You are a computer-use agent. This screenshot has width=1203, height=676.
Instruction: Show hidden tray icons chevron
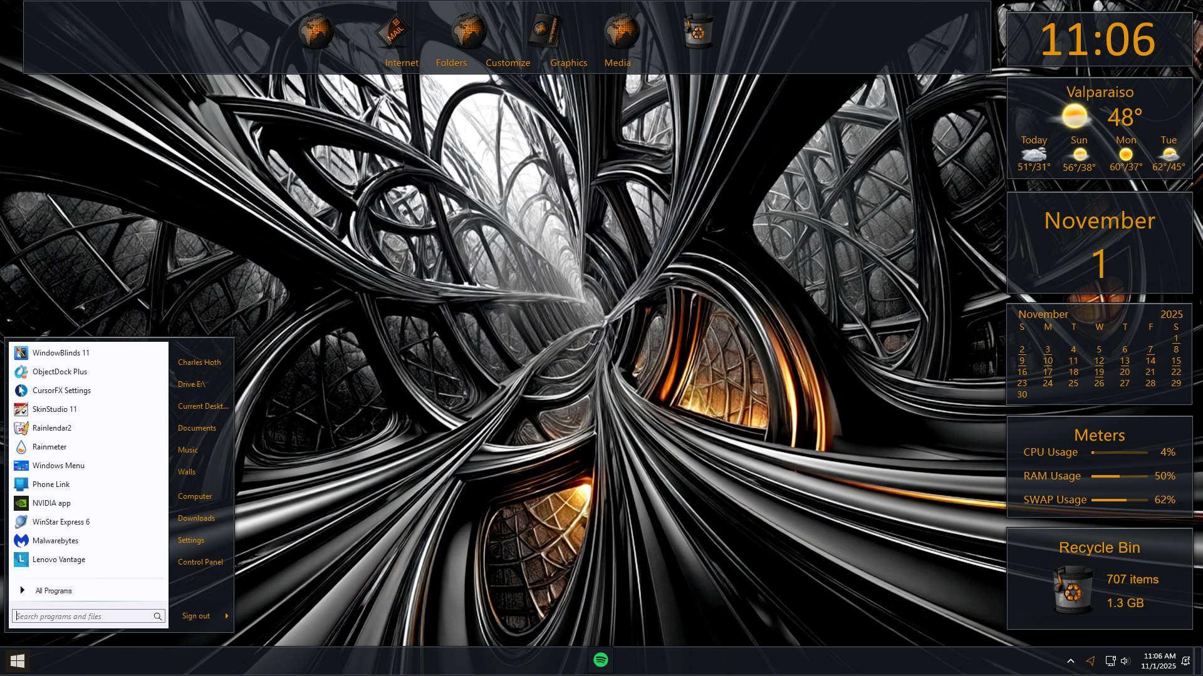point(1071,661)
